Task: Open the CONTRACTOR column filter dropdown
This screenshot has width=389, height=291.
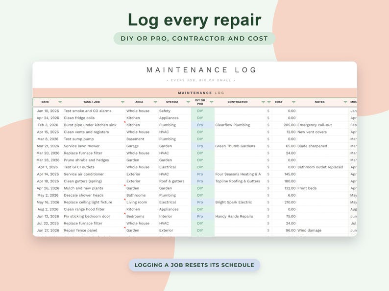Action: (x=263, y=102)
